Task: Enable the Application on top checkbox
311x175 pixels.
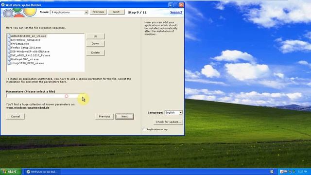Action: click(x=144, y=129)
